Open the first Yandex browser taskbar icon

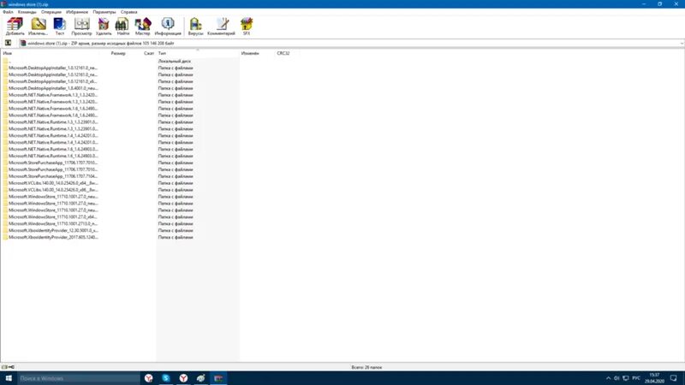[148, 378]
